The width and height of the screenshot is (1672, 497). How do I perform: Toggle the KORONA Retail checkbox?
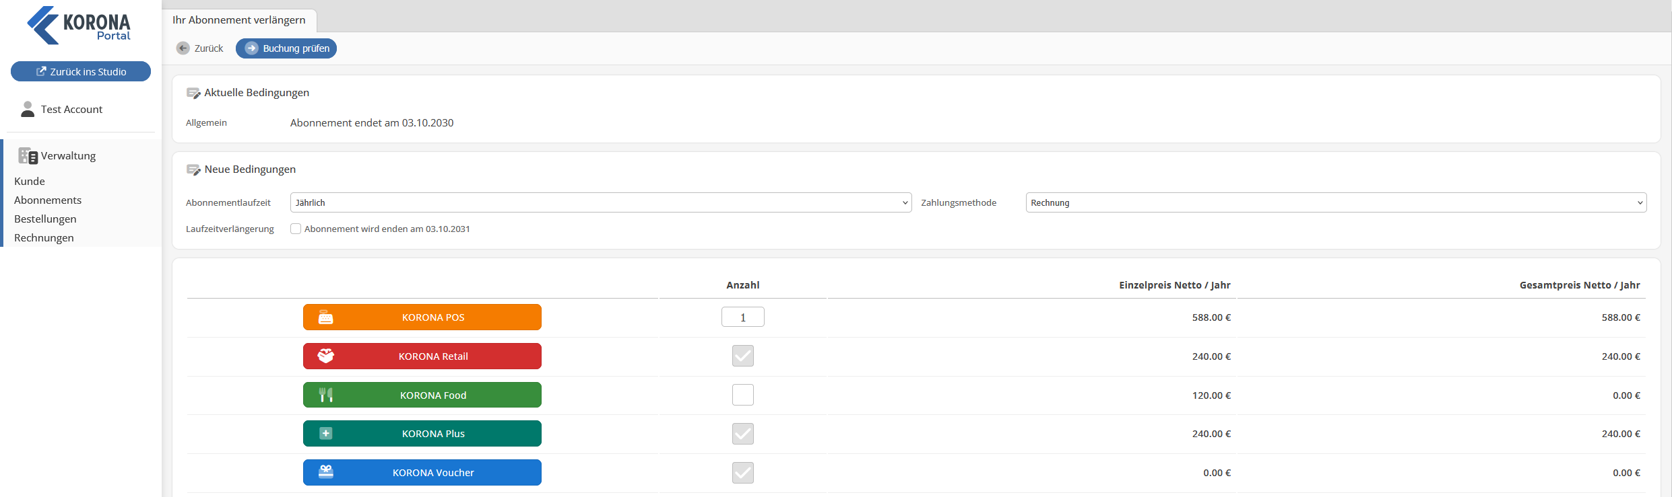pyautogui.click(x=743, y=356)
